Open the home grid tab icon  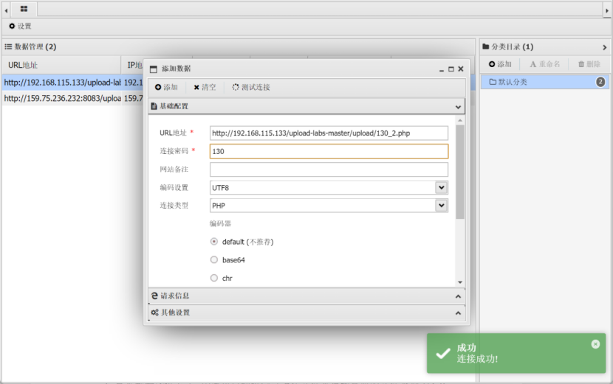click(x=24, y=9)
